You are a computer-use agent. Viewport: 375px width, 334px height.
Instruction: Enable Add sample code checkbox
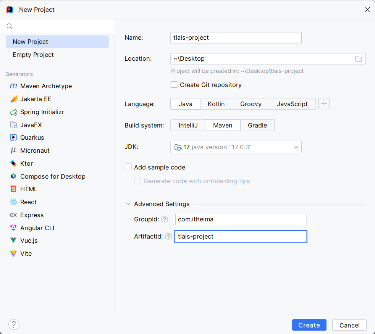point(128,167)
